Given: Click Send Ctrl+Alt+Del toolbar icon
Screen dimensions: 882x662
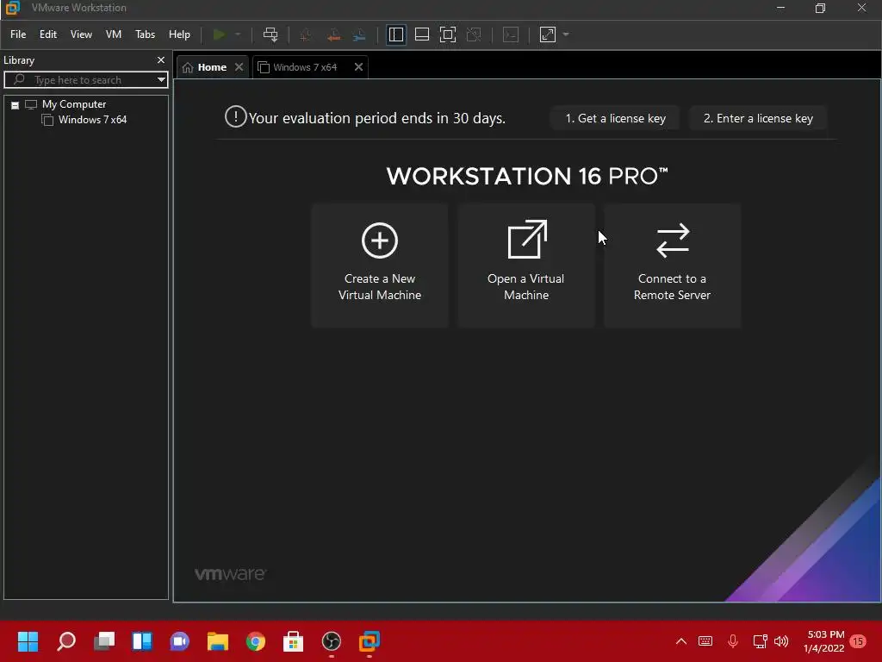Looking at the screenshot, I should 270,34.
